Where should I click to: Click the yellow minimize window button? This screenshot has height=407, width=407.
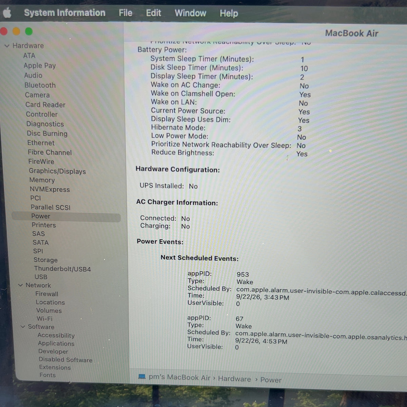(x=16, y=32)
